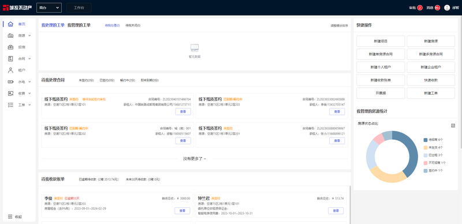Expand the 工单 submenu chevron
This screenshot has height=224, width=462.
pyautogui.click(x=30, y=105)
